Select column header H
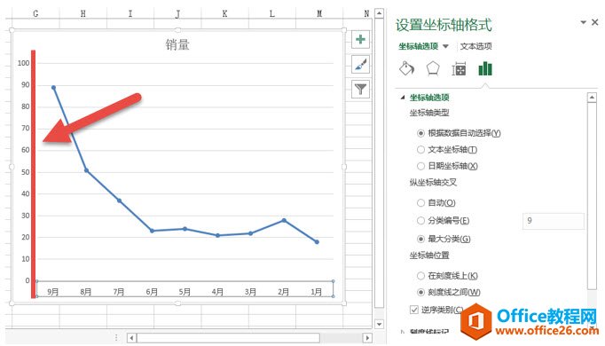605x346 pixels. pos(83,14)
